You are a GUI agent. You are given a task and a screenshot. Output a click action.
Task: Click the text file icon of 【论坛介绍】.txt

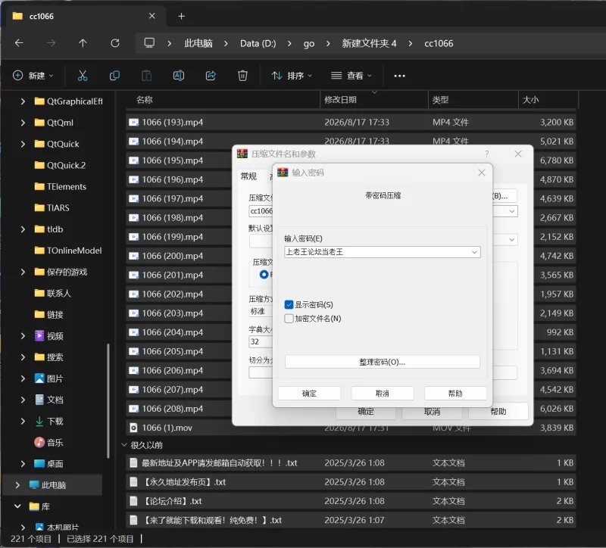[x=134, y=501]
